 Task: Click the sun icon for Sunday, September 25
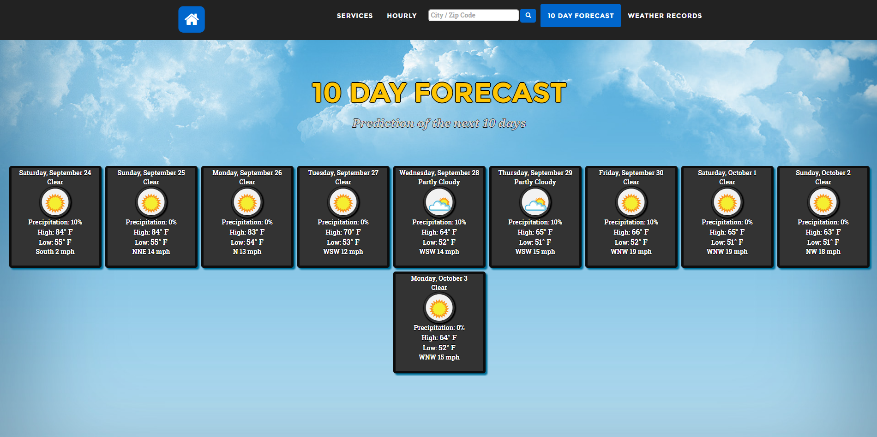[x=151, y=202]
